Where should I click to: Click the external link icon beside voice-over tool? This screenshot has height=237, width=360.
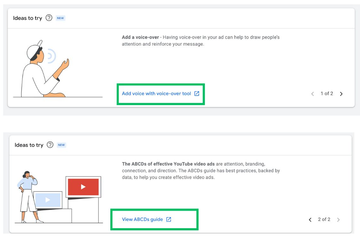197,94
